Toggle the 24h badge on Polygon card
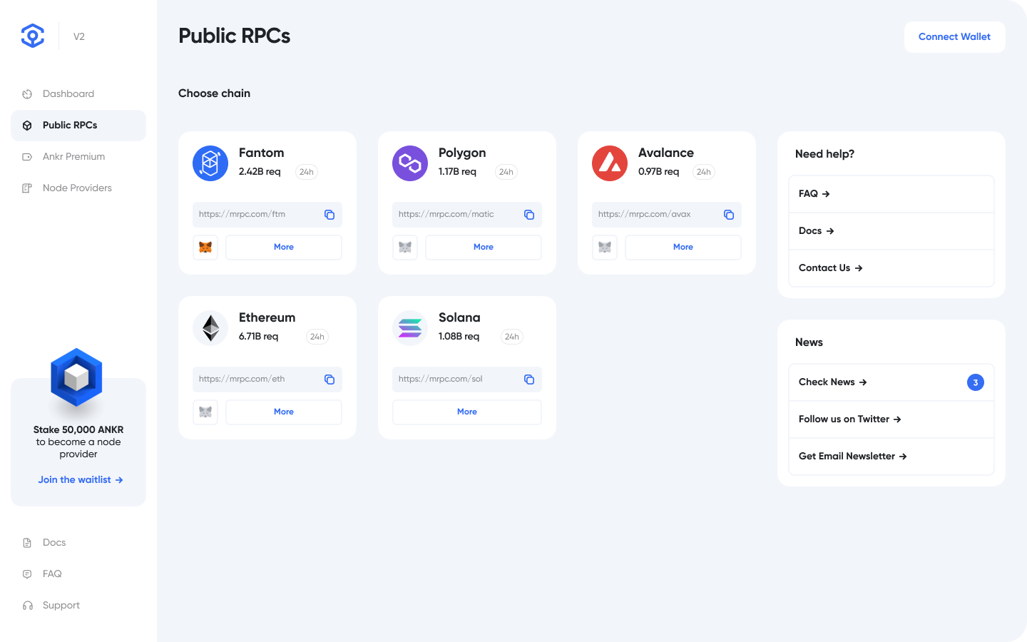This screenshot has height=642, width=1027. pos(506,172)
